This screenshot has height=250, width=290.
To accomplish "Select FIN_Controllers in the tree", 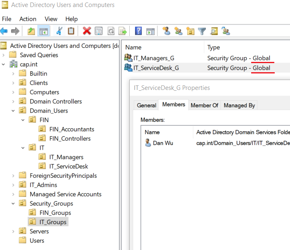I will click(70, 138).
